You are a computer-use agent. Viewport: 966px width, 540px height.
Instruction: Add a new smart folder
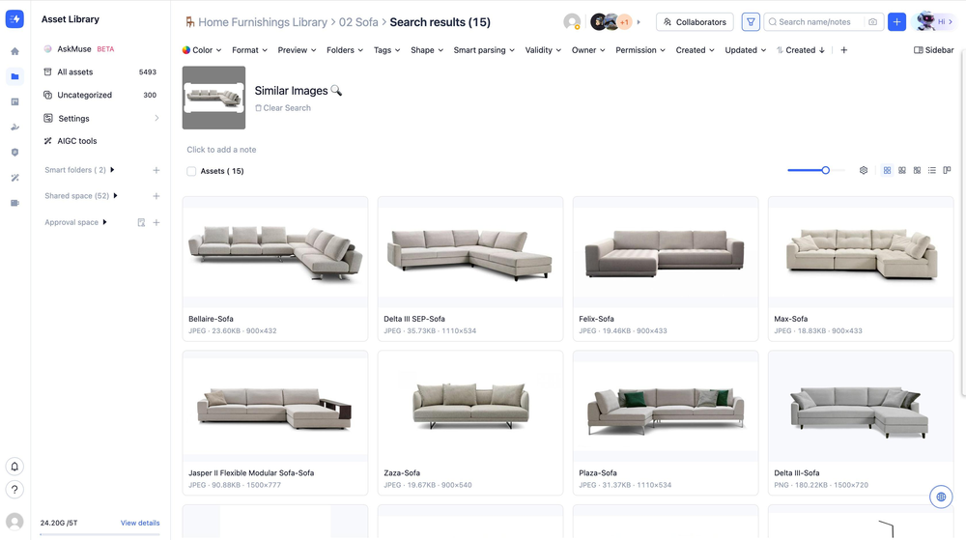click(156, 170)
